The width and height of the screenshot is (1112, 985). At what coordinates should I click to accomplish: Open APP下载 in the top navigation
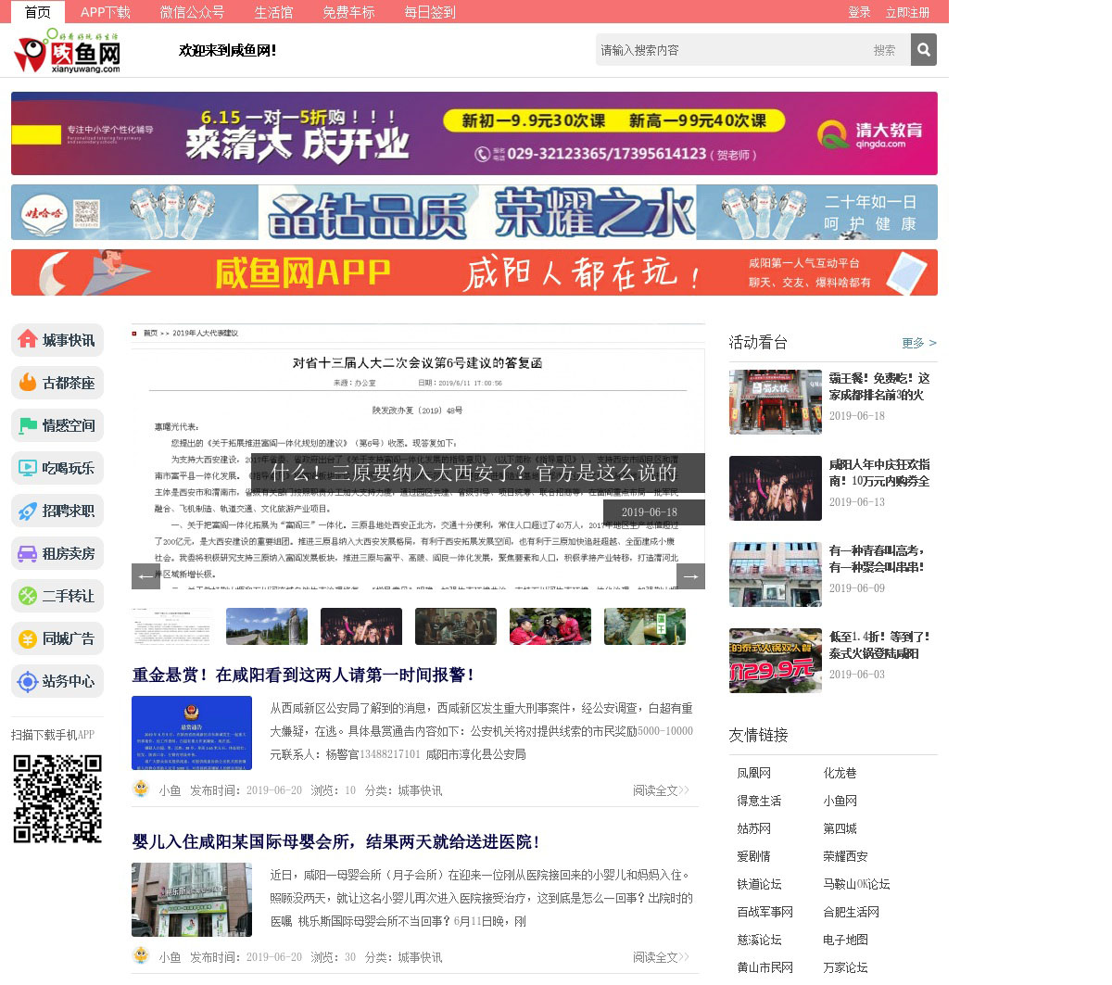[106, 12]
